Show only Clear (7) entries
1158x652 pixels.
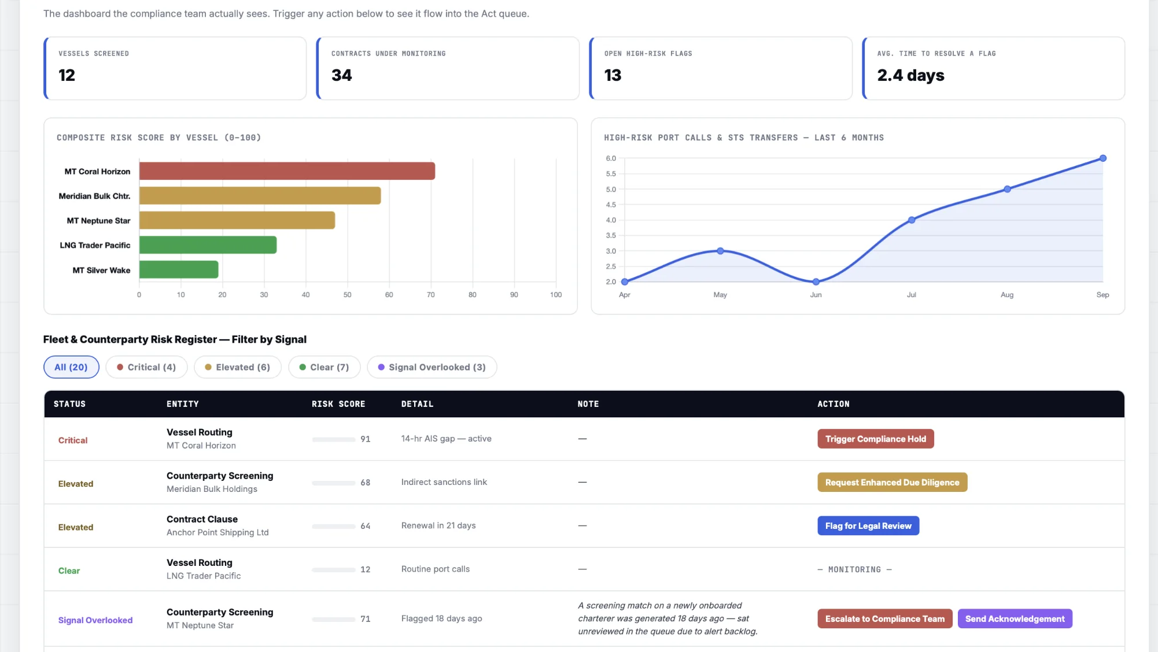[324, 367]
